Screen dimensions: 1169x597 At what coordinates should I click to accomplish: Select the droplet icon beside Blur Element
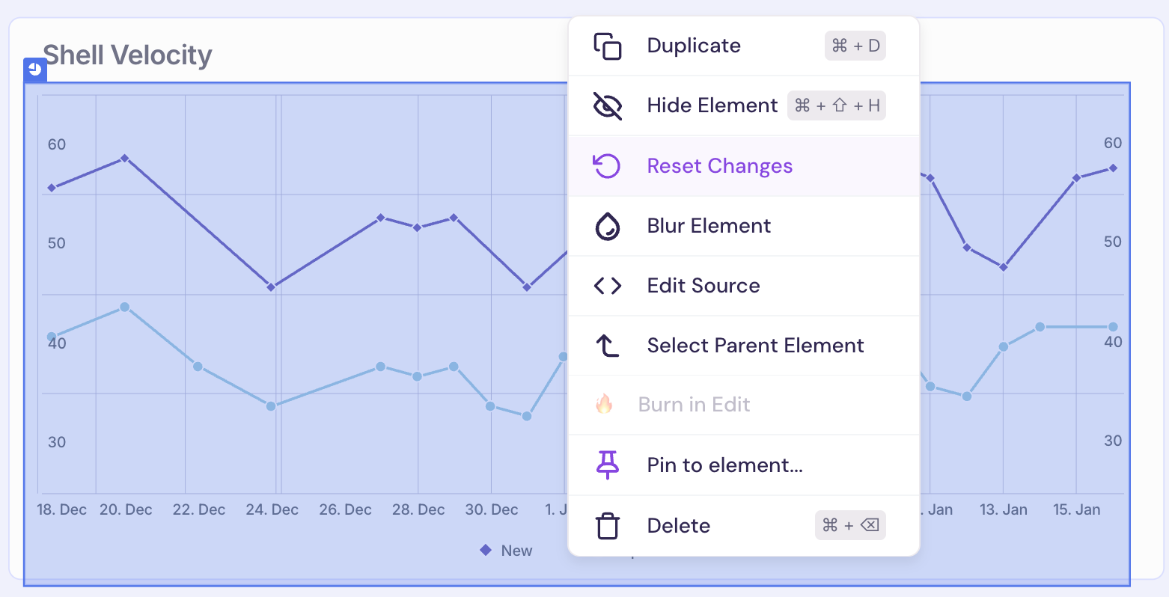[608, 225]
